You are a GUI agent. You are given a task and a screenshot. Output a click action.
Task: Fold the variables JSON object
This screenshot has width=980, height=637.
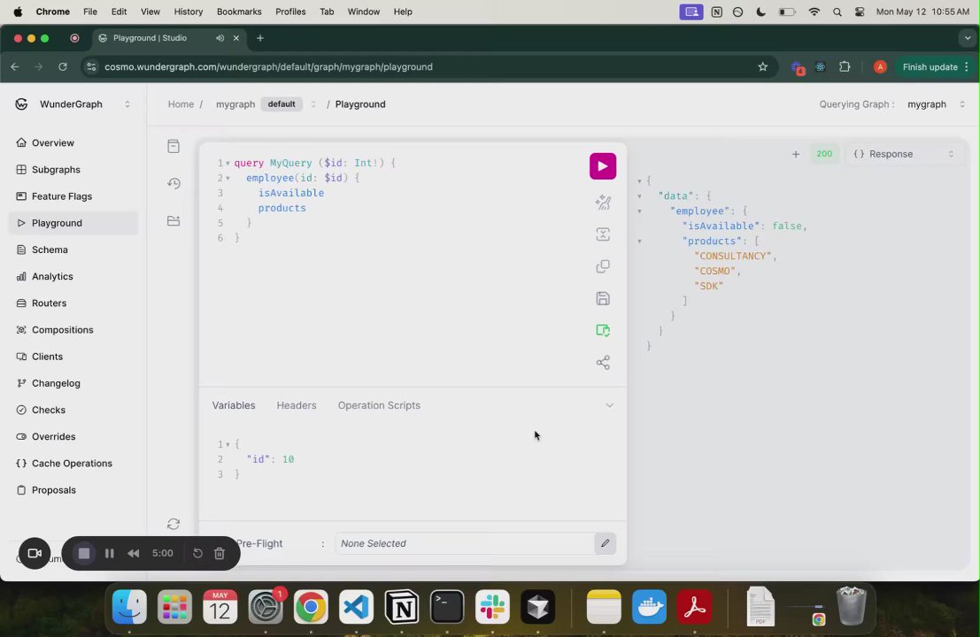click(228, 444)
